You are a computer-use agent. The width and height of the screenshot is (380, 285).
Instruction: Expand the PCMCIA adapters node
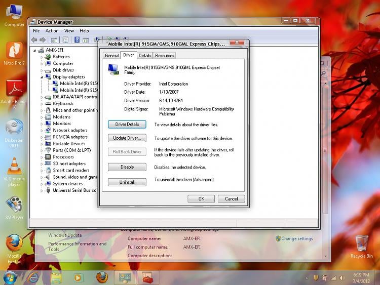click(x=42, y=137)
